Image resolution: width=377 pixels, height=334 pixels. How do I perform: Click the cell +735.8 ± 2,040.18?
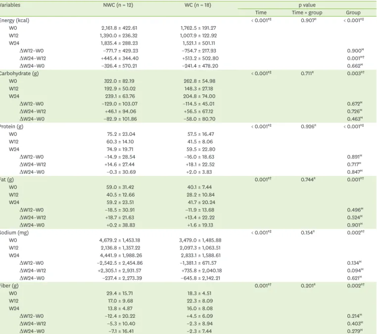click(x=201, y=271)
